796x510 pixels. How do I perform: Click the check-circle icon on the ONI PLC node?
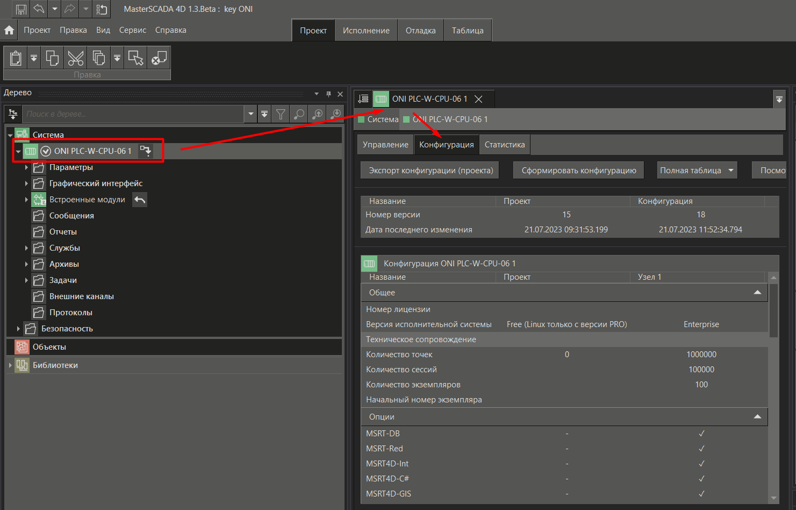[x=46, y=151]
